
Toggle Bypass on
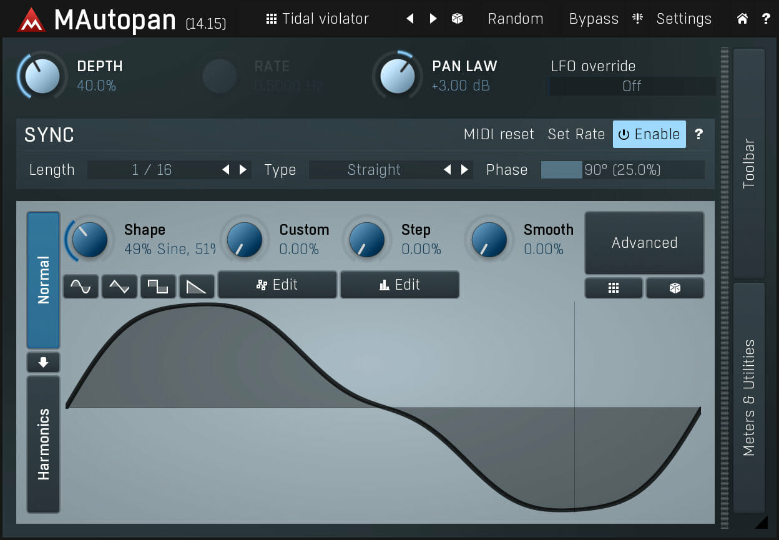coord(594,19)
